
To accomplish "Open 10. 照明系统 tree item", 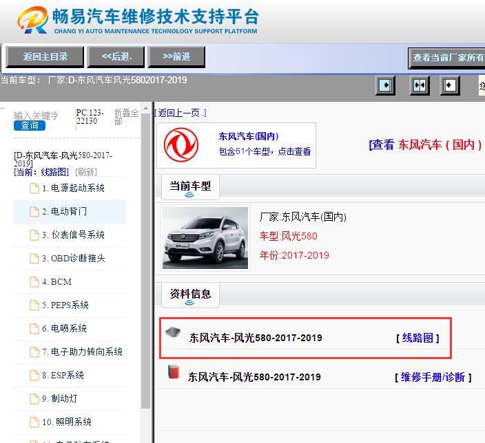I will (70, 422).
